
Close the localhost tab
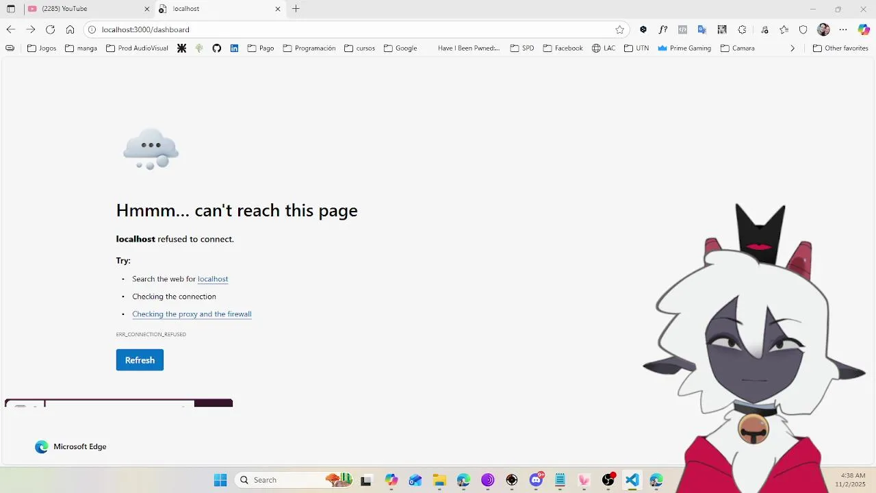pyautogui.click(x=278, y=9)
